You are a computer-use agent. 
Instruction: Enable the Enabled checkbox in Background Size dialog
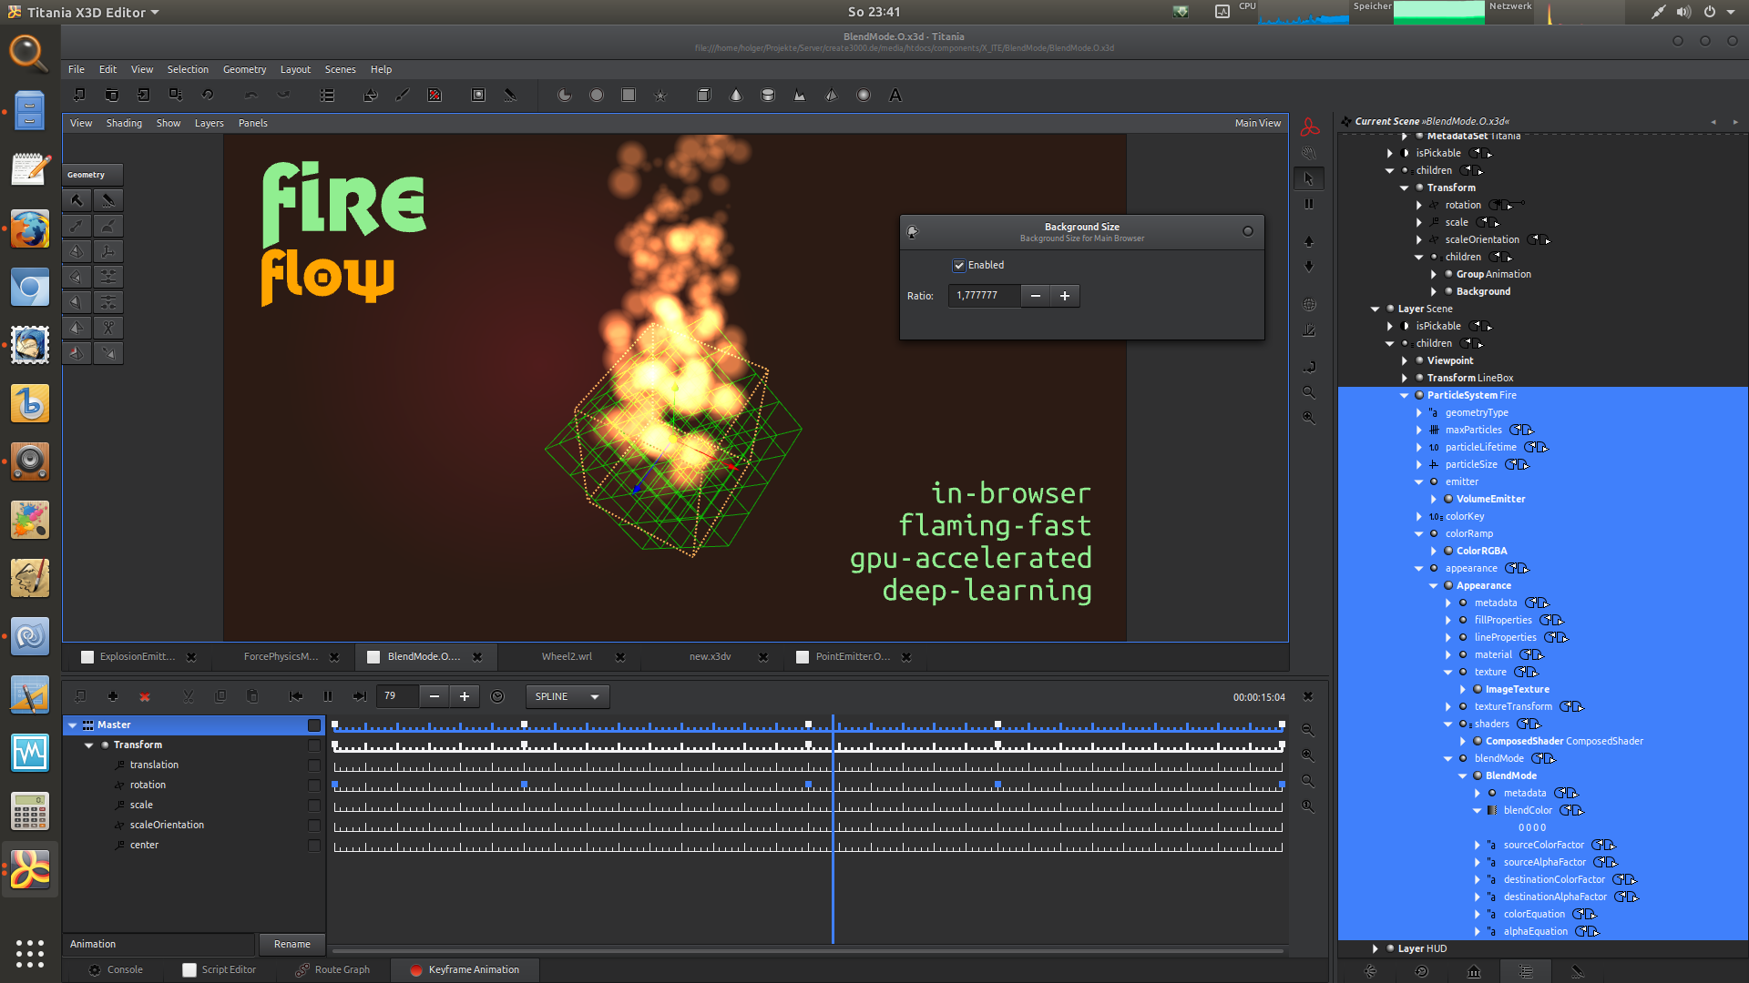click(x=959, y=265)
